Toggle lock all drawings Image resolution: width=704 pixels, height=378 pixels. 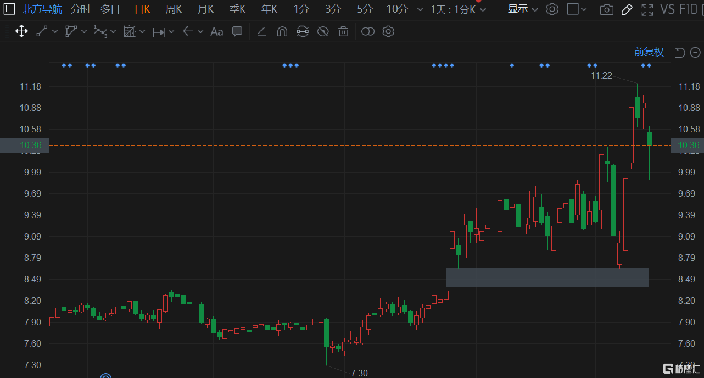tap(303, 31)
